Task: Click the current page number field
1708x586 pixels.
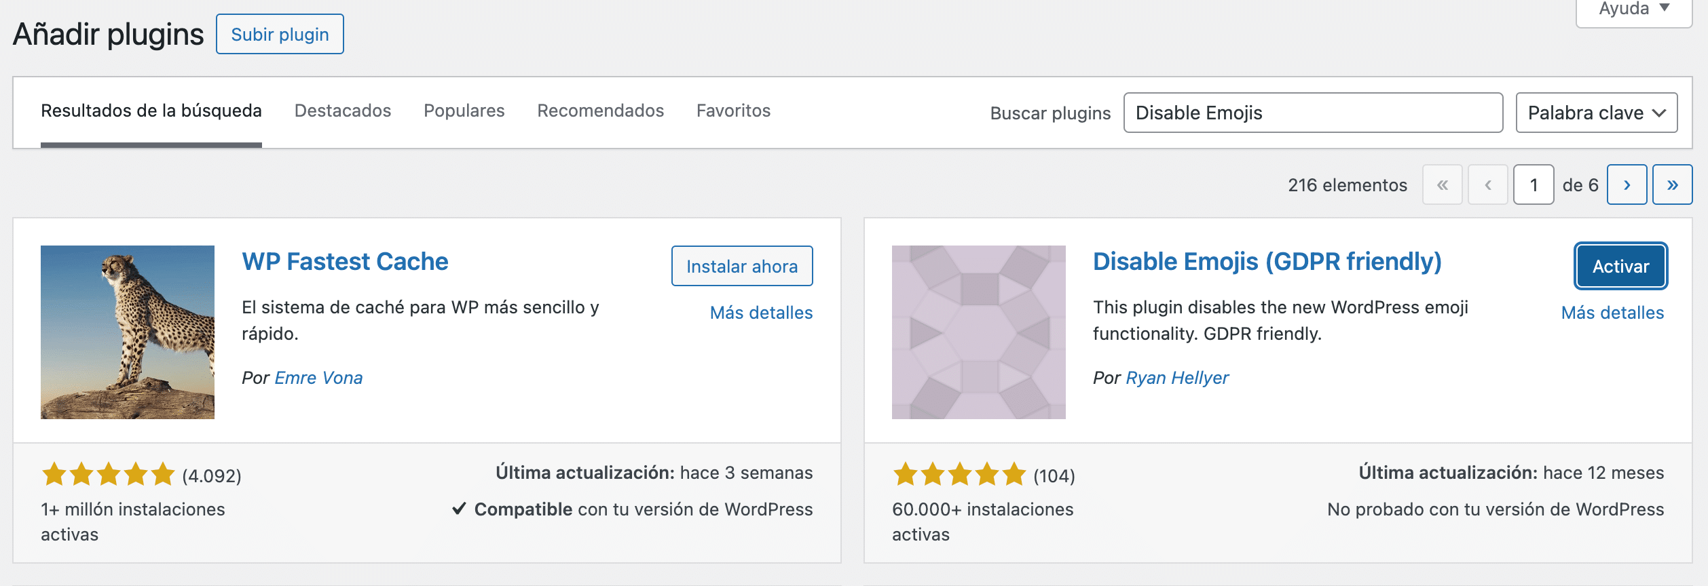Action: 1534,184
